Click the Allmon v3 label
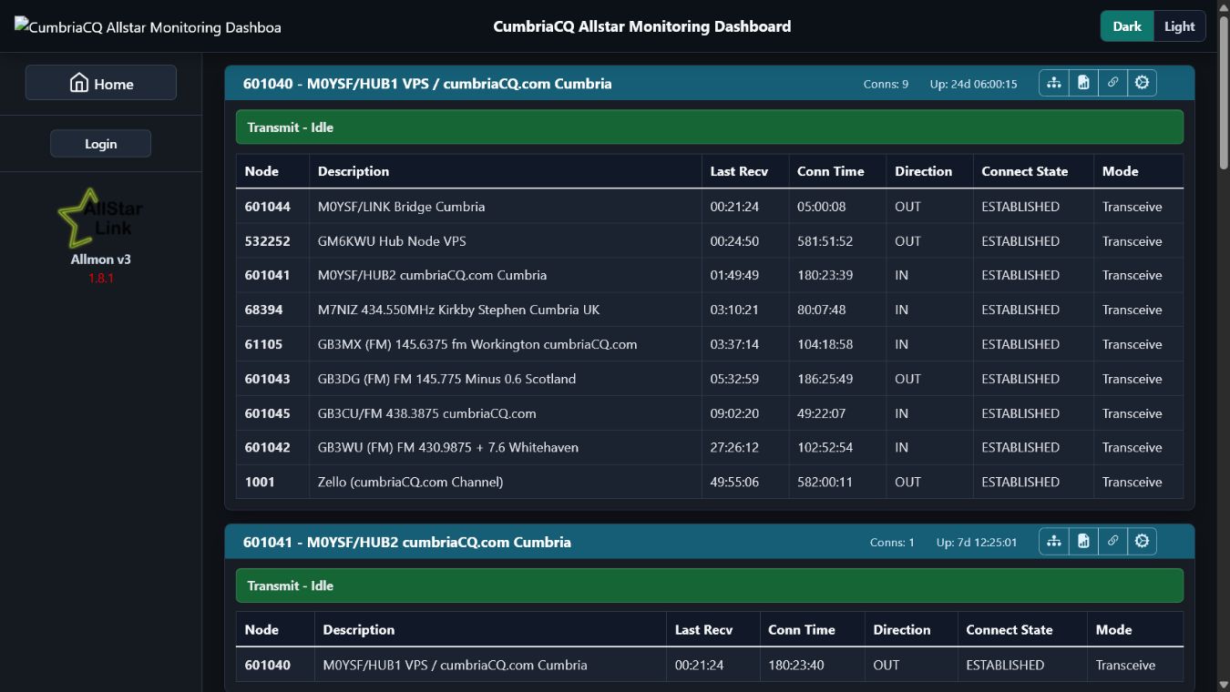The image size is (1230, 692). [100, 259]
